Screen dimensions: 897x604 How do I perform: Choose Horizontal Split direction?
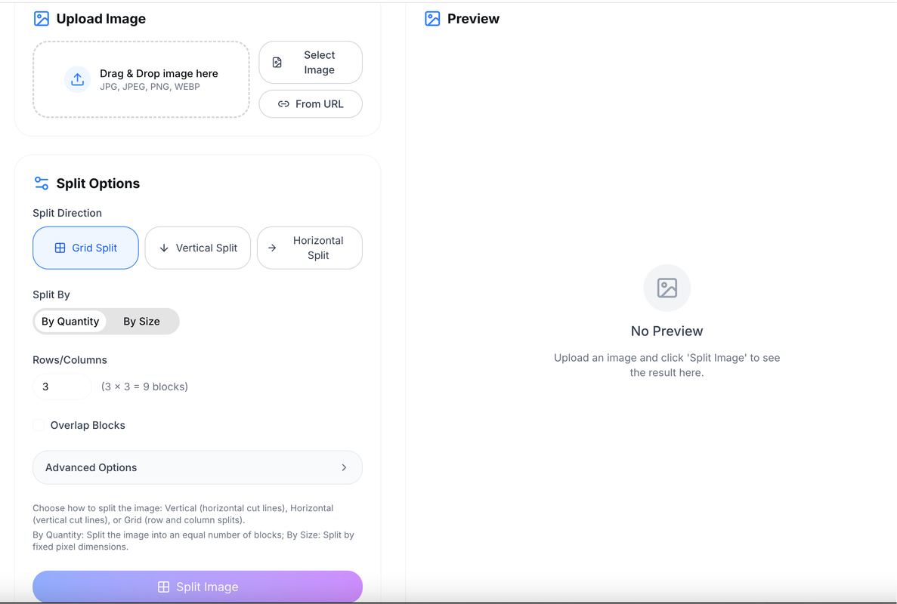coord(310,248)
